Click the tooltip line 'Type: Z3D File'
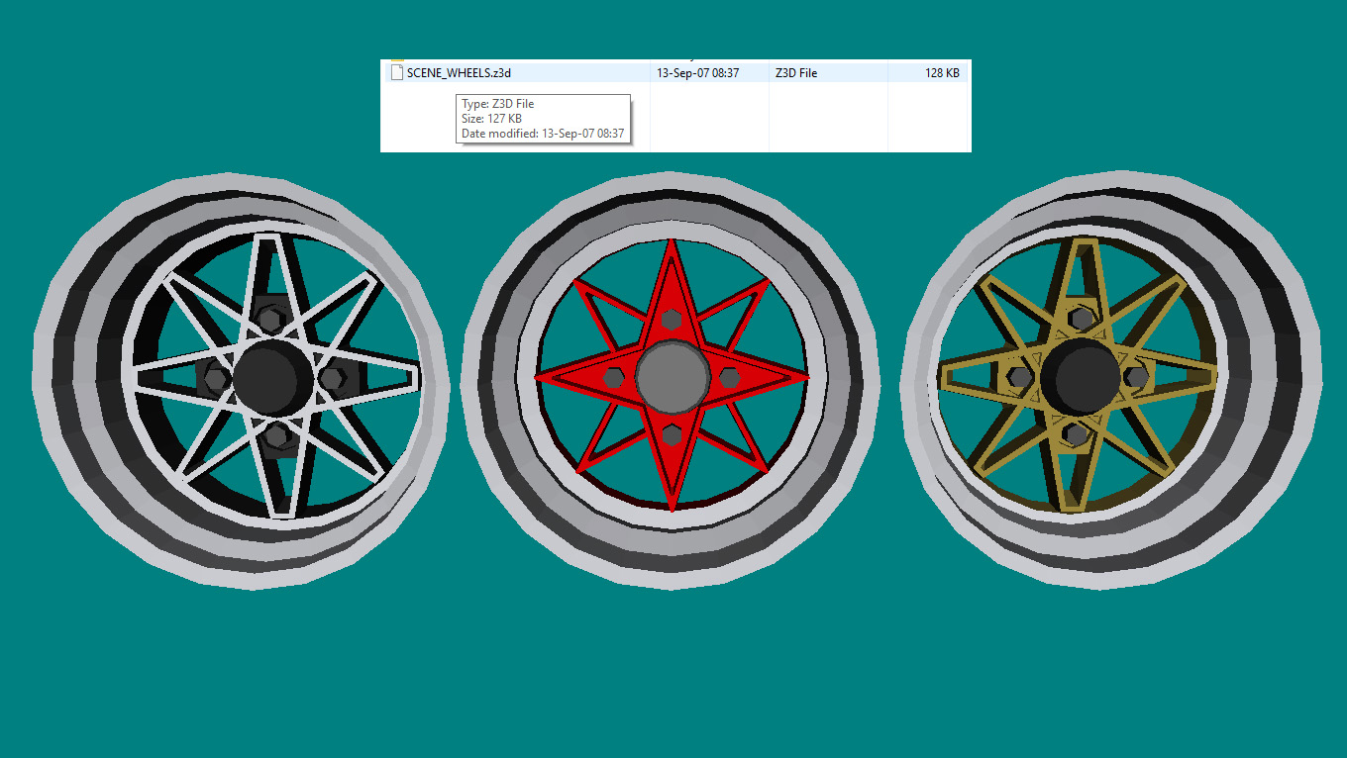The image size is (1347, 758). pyautogui.click(x=497, y=104)
